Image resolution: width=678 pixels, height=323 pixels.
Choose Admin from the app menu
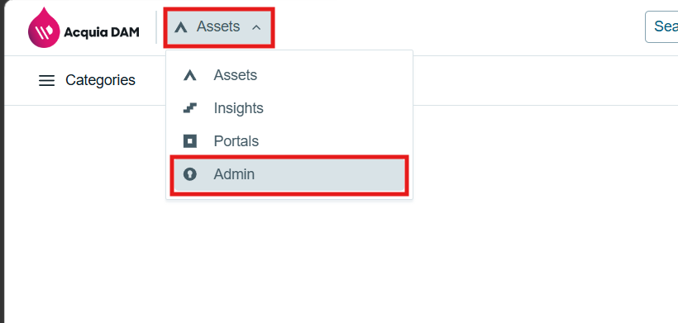[x=234, y=174]
